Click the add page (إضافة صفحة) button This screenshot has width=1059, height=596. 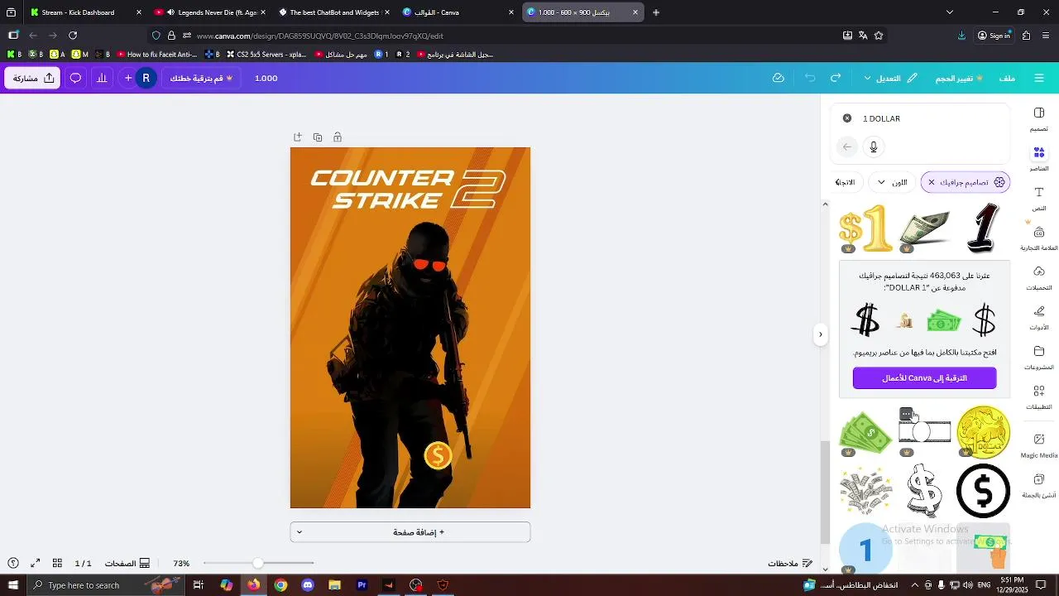coord(410,532)
